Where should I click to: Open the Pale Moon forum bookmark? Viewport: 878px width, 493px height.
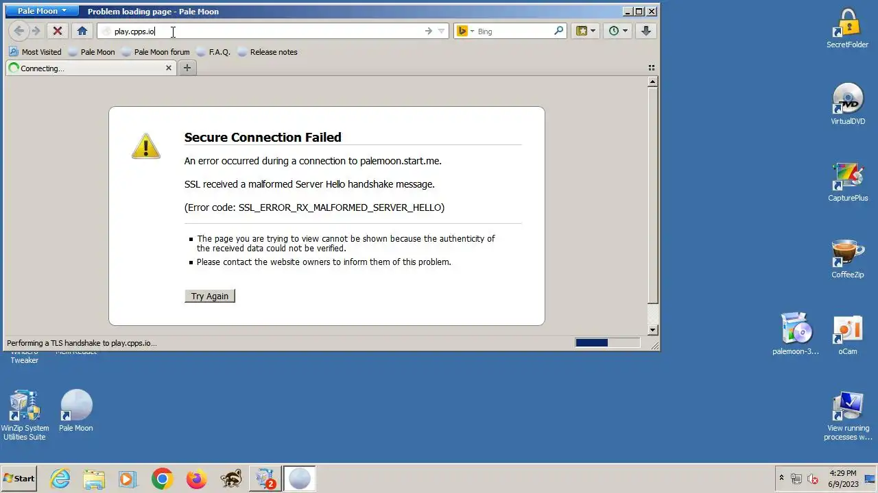155,52
